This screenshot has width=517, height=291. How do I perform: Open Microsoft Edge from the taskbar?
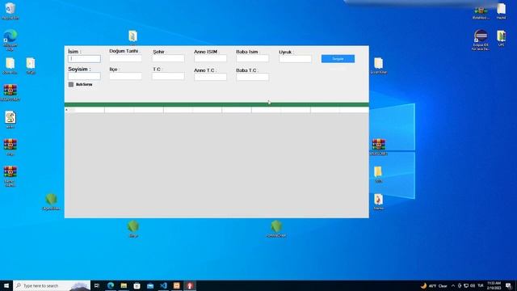(x=111, y=285)
